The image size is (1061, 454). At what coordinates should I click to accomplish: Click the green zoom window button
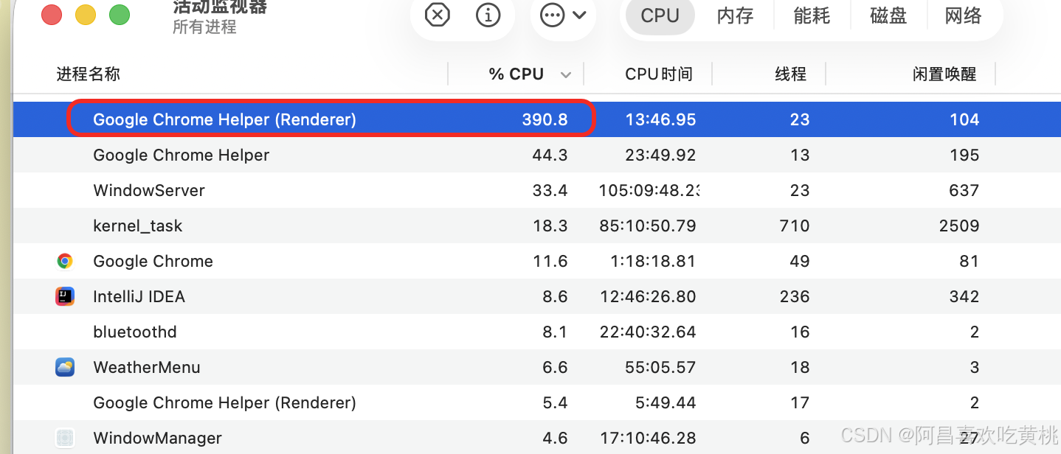[120, 14]
